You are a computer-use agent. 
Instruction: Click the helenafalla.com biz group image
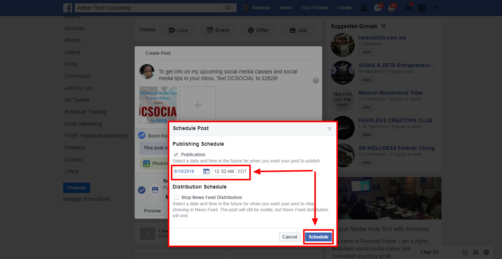(343, 45)
